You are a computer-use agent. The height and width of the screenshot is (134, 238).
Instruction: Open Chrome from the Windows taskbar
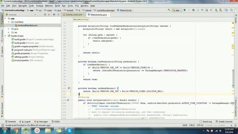point(15,131)
